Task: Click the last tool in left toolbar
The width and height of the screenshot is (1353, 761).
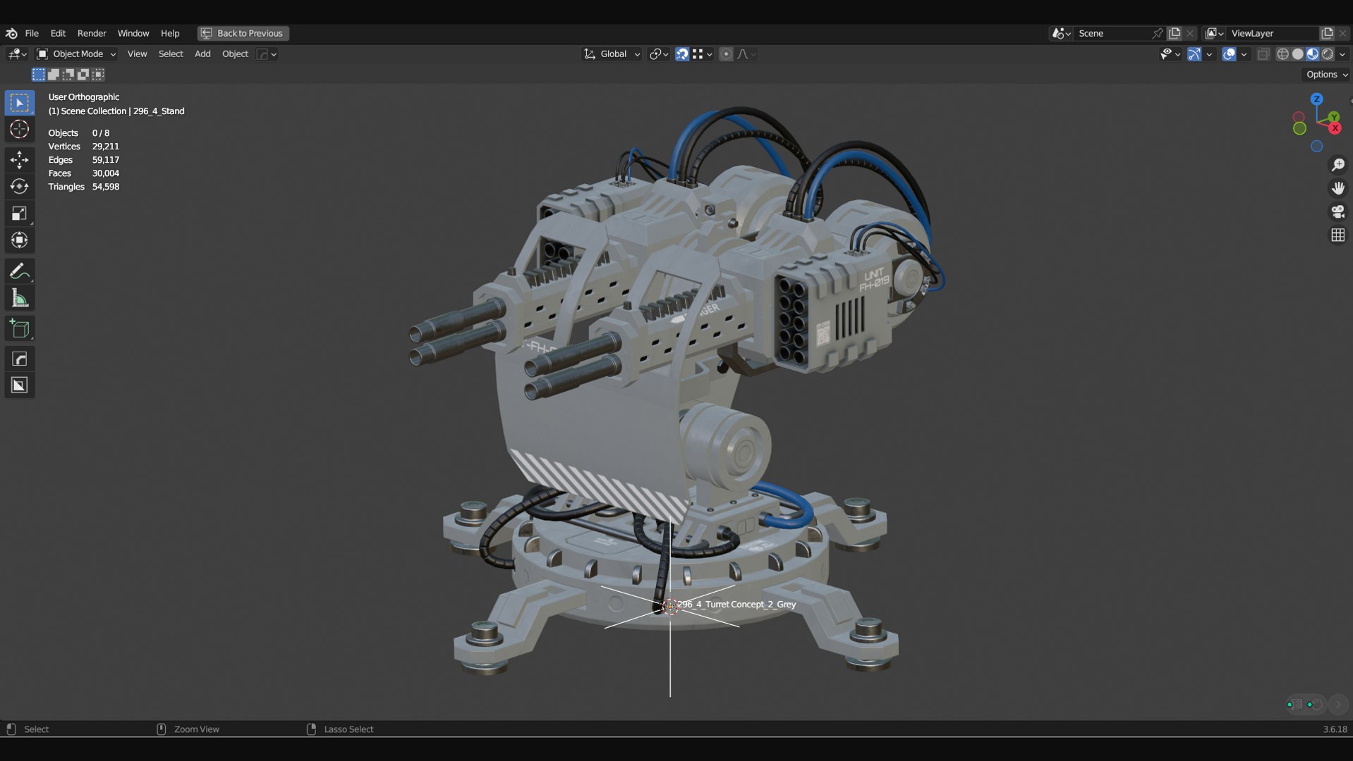Action: point(20,385)
